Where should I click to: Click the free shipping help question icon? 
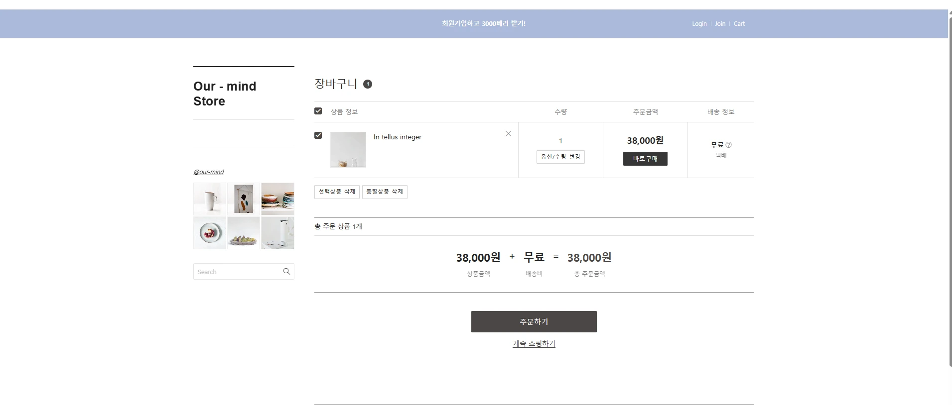pos(728,145)
